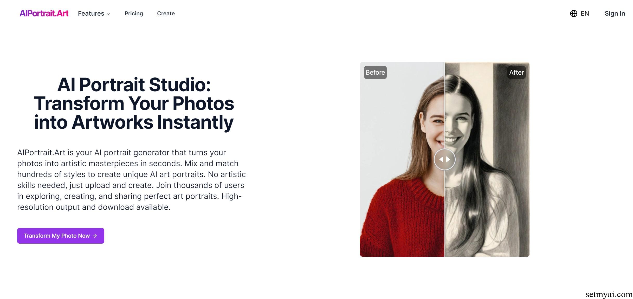Screen dimensions: 633x299
Task: Click the before/after comparison slider handle
Action: (445, 159)
